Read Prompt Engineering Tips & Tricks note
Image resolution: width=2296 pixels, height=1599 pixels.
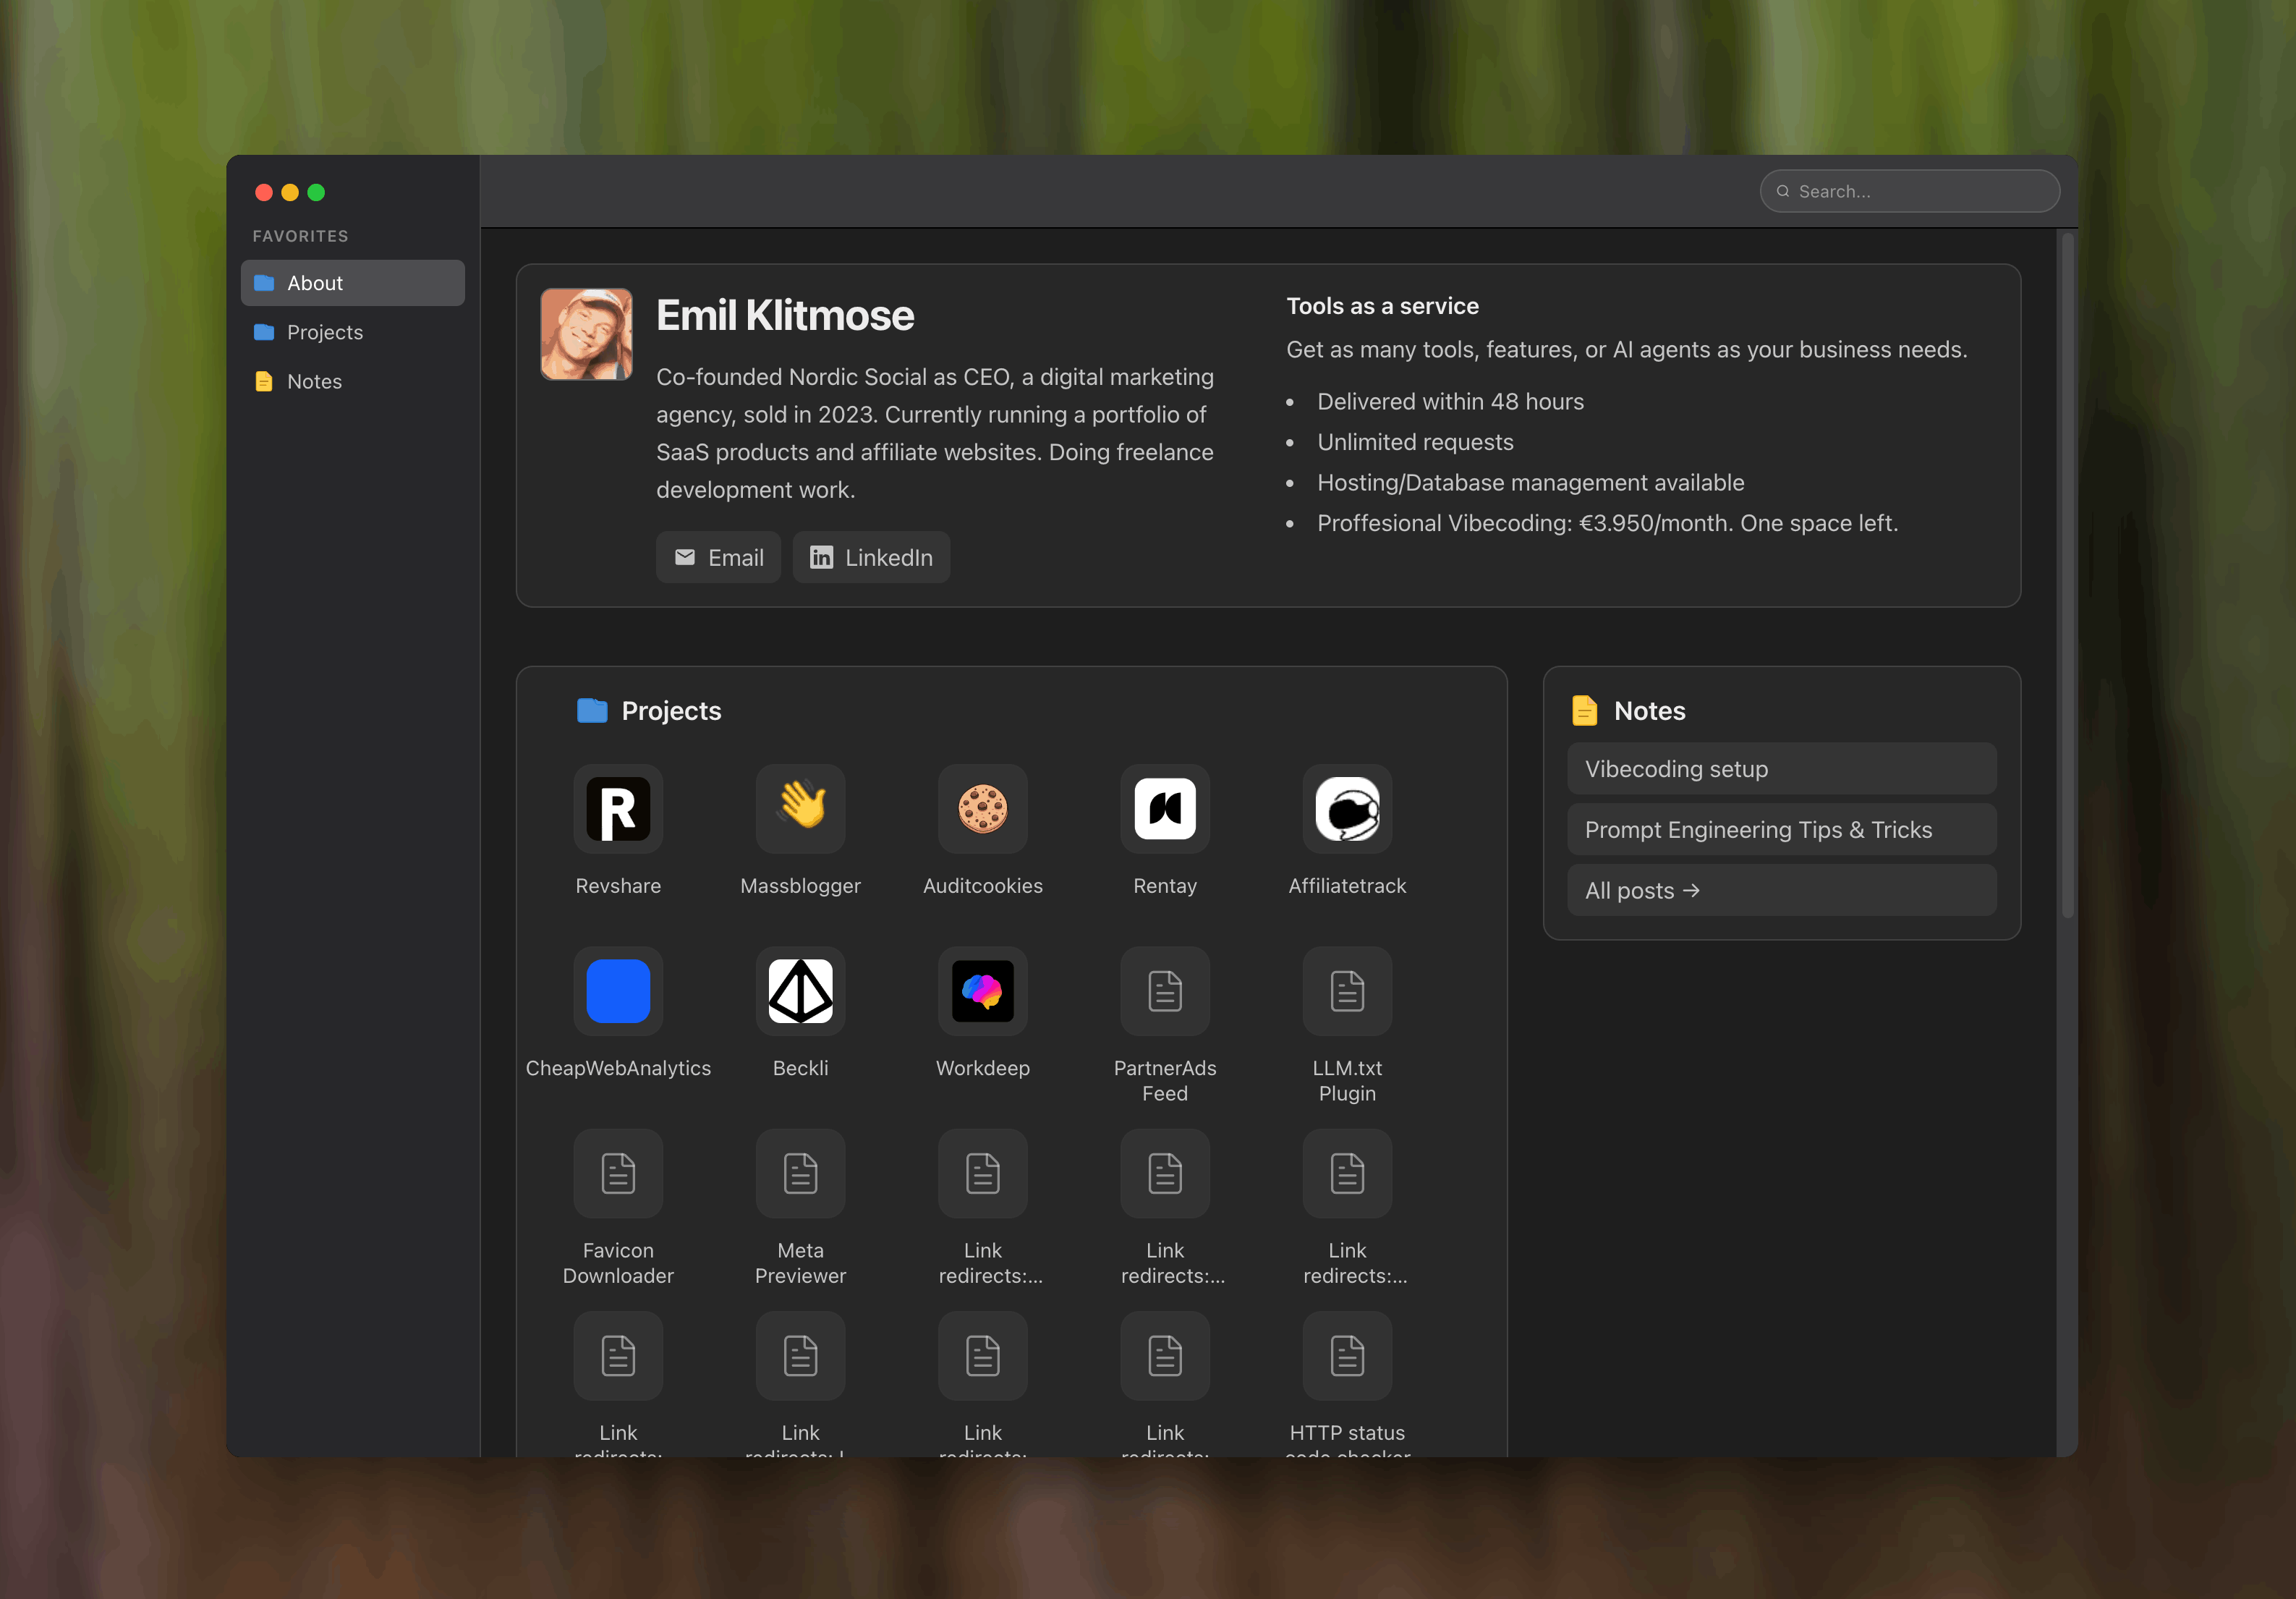click(x=1782, y=830)
